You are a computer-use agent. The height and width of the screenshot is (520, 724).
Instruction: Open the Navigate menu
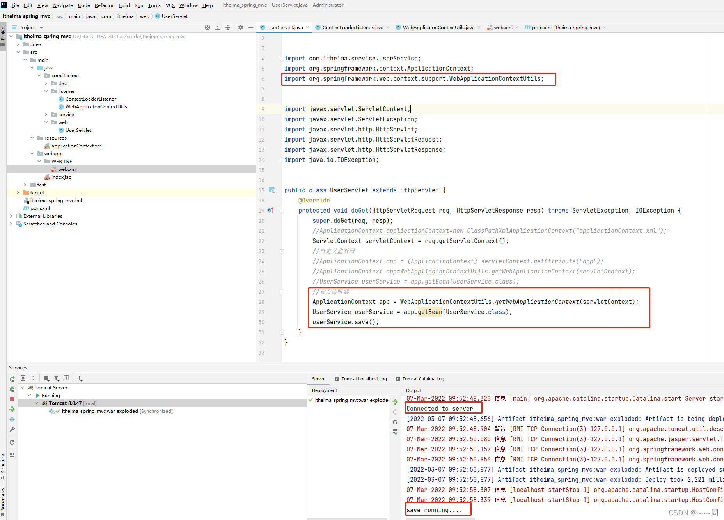pyautogui.click(x=63, y=5)
